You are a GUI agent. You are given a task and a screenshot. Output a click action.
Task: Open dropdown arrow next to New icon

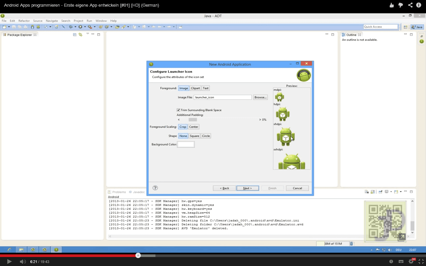(9, 27)
